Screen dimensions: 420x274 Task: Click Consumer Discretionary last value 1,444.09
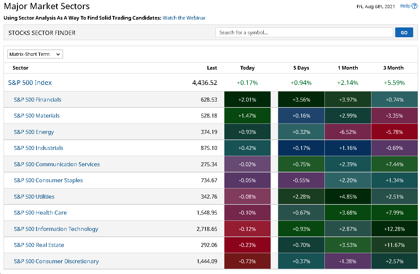coord(207,261)
